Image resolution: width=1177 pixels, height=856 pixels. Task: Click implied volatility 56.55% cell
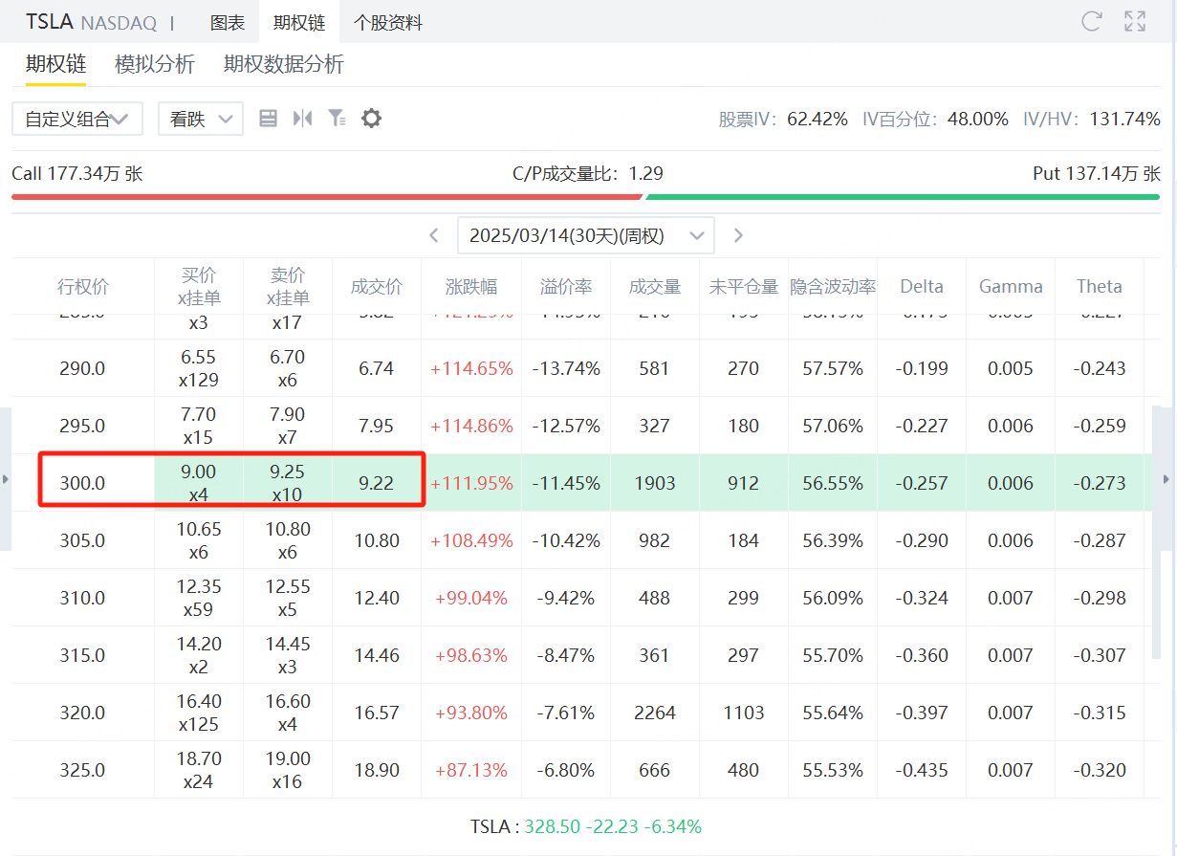pos(833,483)
